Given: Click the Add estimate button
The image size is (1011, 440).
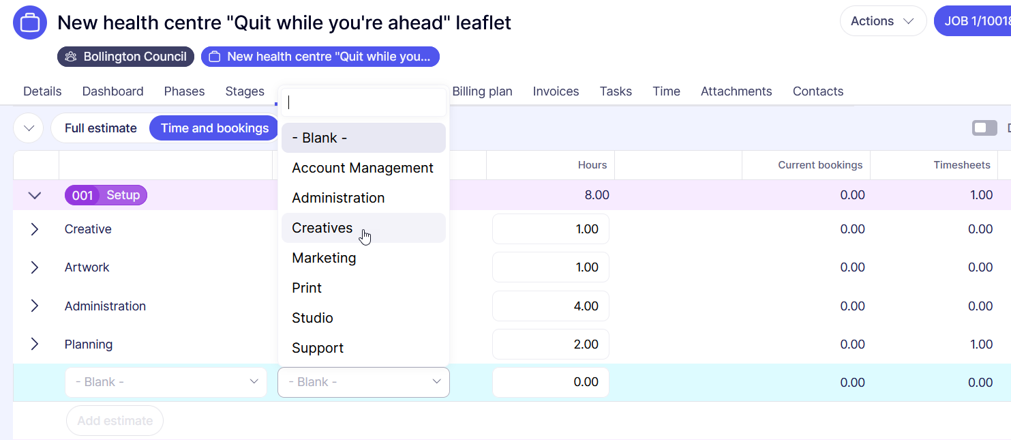Looking at the screenshot, I should 115,421.
